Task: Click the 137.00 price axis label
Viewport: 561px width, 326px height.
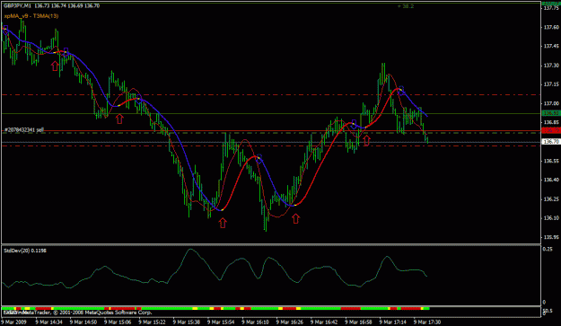Action: [551, 103]
